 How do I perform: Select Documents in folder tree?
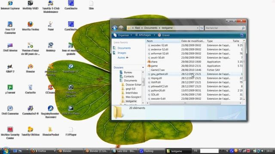(x=130, y=80)
